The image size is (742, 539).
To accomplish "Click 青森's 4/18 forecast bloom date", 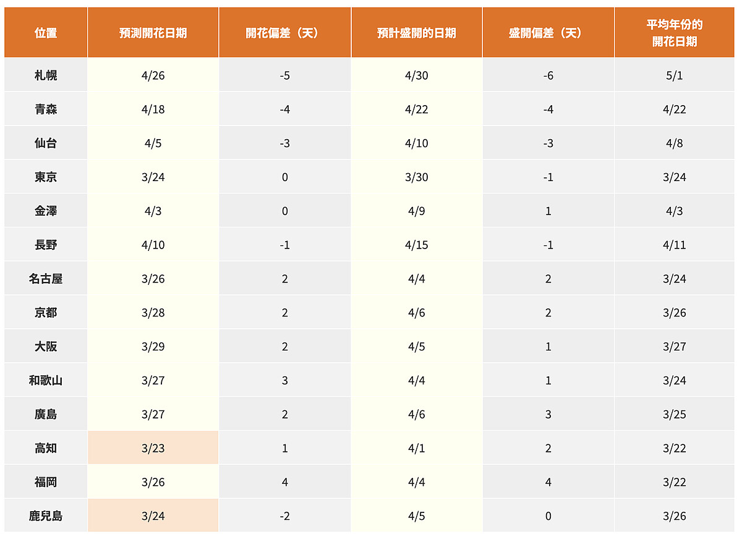I will coord(153,109).
